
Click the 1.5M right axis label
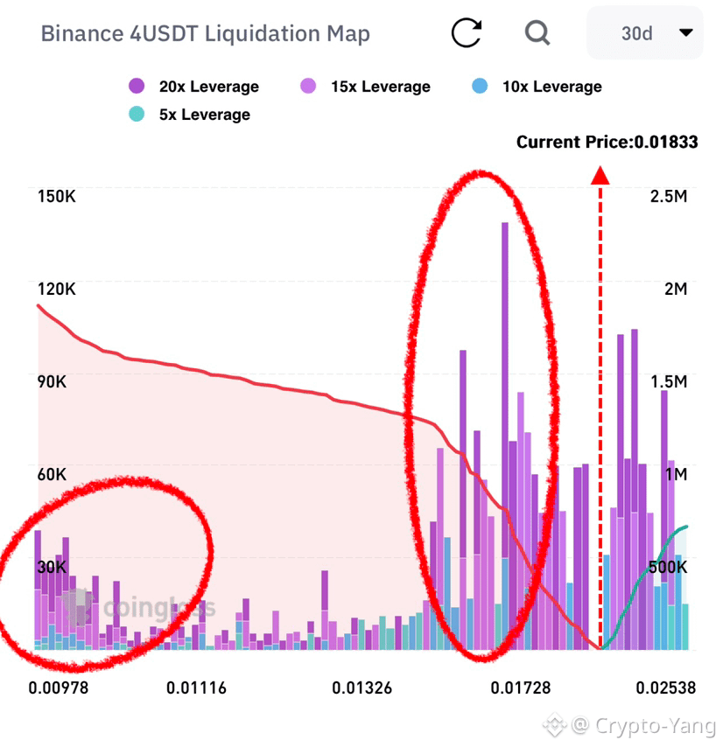(x=669, y=381)
